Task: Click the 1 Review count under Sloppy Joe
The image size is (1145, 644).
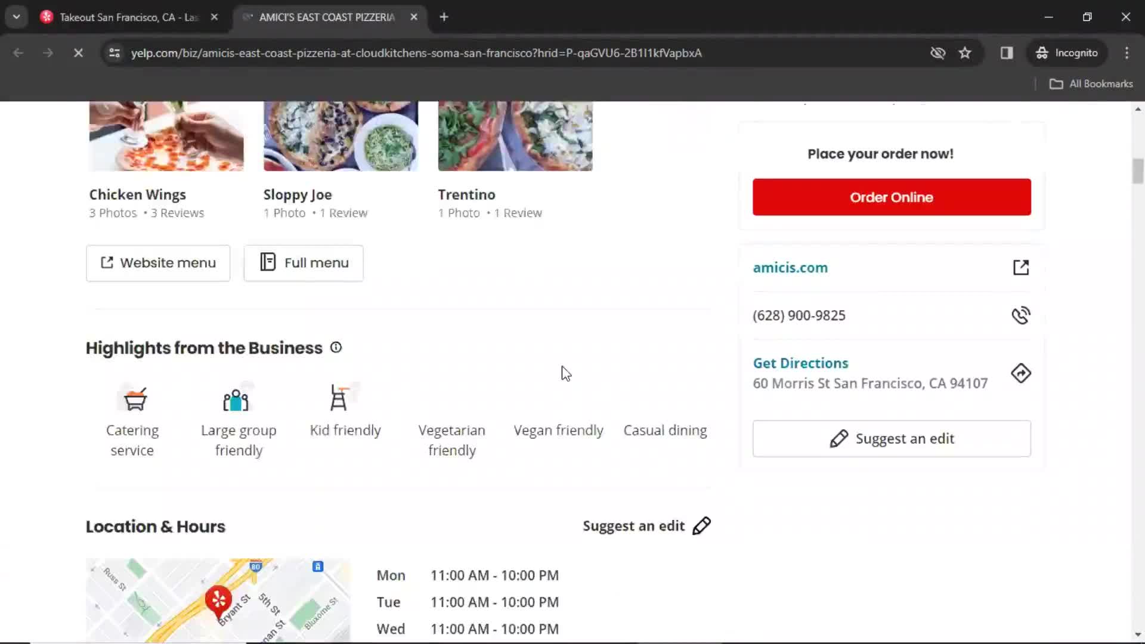Action: [x=343, y=213]
